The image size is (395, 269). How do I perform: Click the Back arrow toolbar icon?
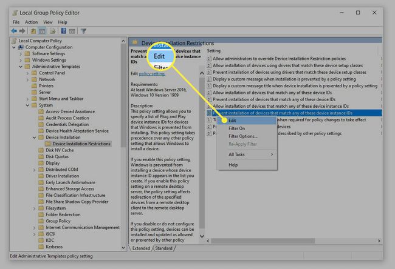[x=14, y=31]
